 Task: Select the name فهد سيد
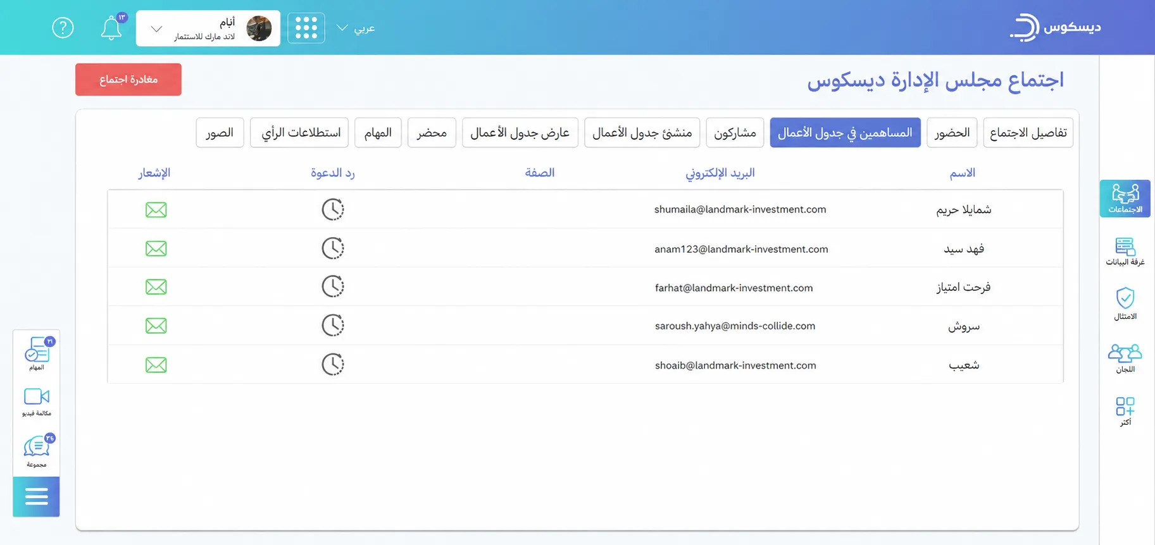pyautogui.click(x=964, y=249)
